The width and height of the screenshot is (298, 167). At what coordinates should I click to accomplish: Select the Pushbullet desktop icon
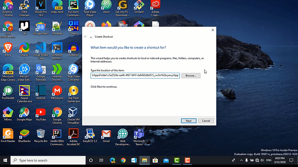[8, 92]
